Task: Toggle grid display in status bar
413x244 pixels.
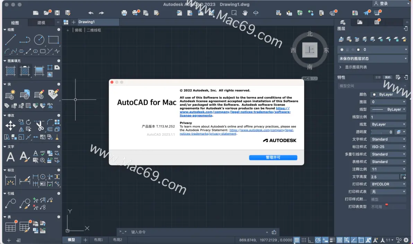Action: coord(297,240)
